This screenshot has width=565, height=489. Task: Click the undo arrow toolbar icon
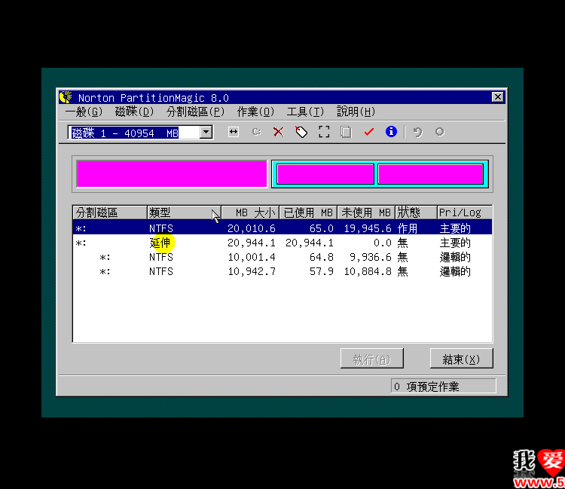417,132
